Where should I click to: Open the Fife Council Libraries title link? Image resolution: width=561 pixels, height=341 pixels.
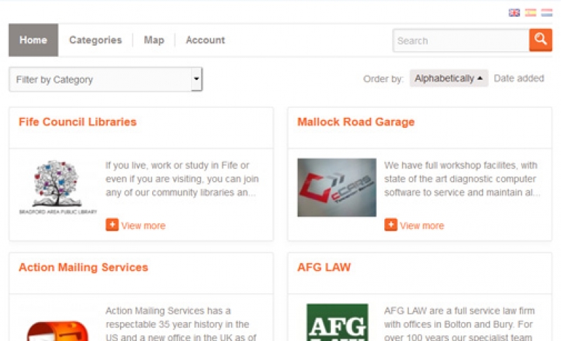(x=78, y=122)
